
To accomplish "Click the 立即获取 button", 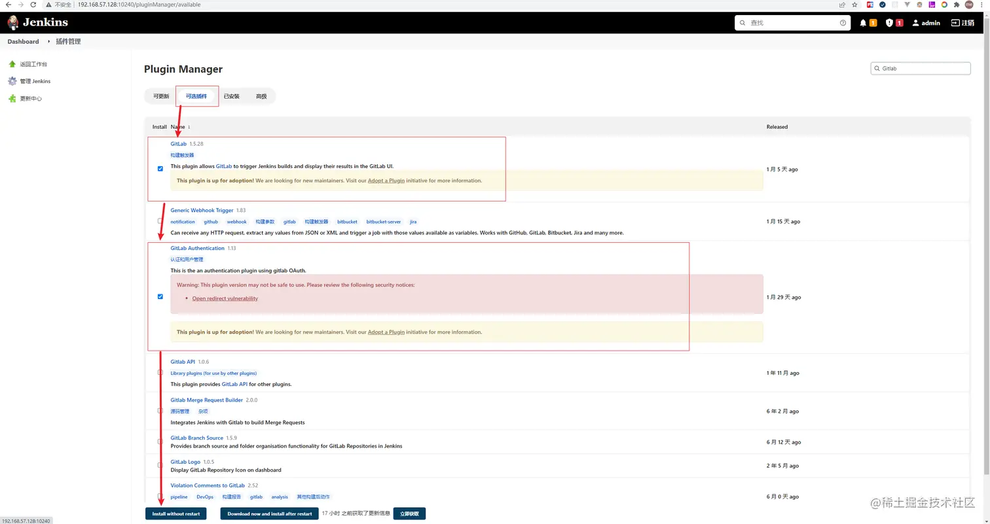I will [x=409, y=514].
